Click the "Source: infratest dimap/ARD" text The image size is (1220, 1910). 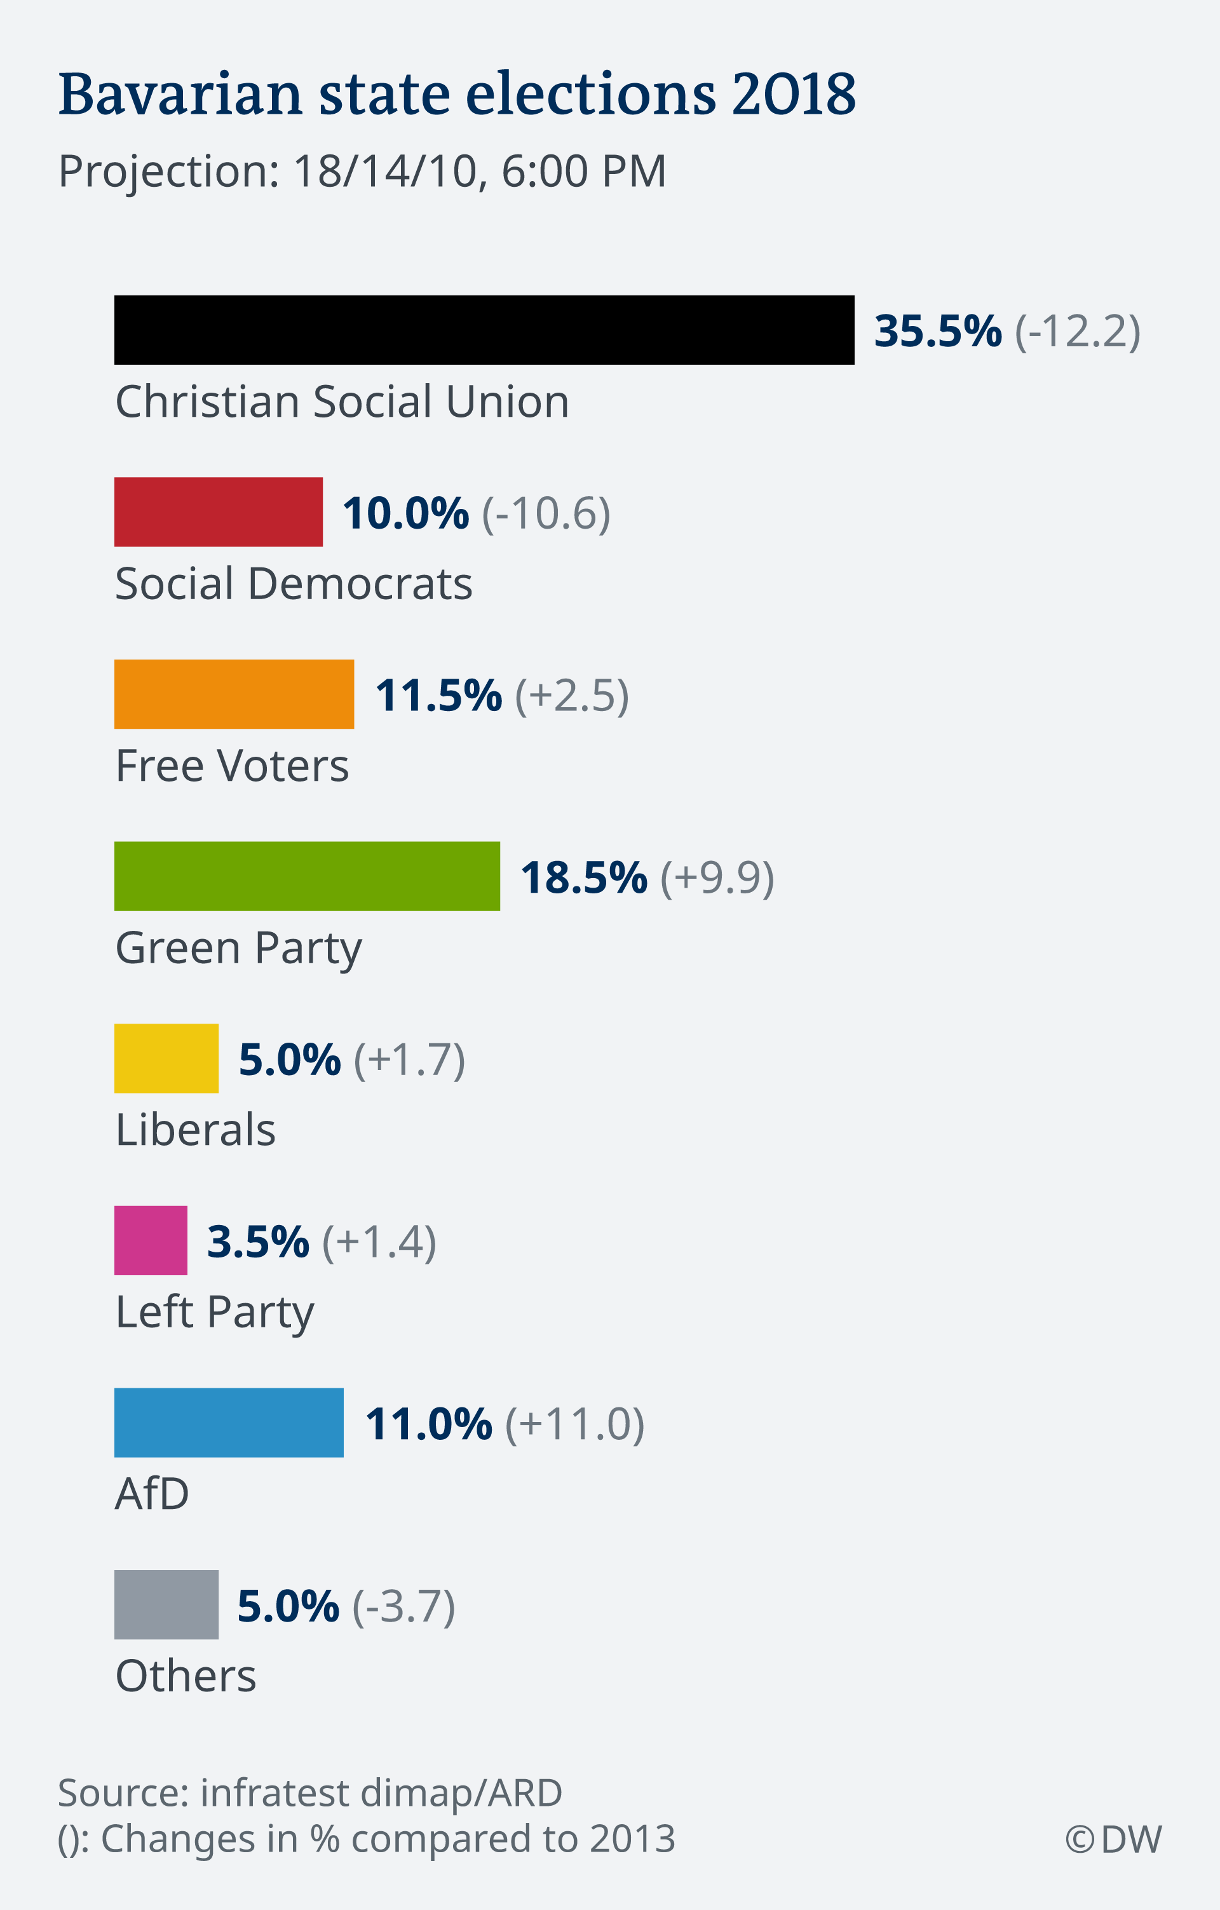pos(310,1792)
